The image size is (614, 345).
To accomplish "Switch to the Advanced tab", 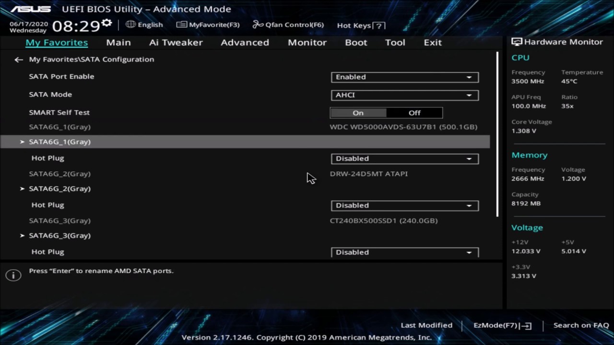I will pos(245,43).
